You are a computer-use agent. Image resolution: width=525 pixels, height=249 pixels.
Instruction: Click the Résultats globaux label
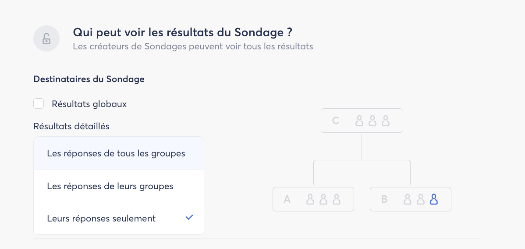pyautogui.click(x=89, y=104)
